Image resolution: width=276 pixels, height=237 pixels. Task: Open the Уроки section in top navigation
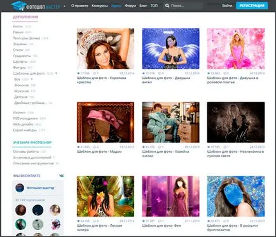pos(116,6)
